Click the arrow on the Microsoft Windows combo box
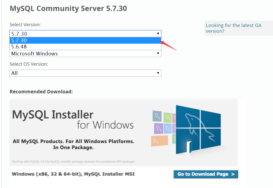Screen dimensions: 273x188 tap(158, 53)
